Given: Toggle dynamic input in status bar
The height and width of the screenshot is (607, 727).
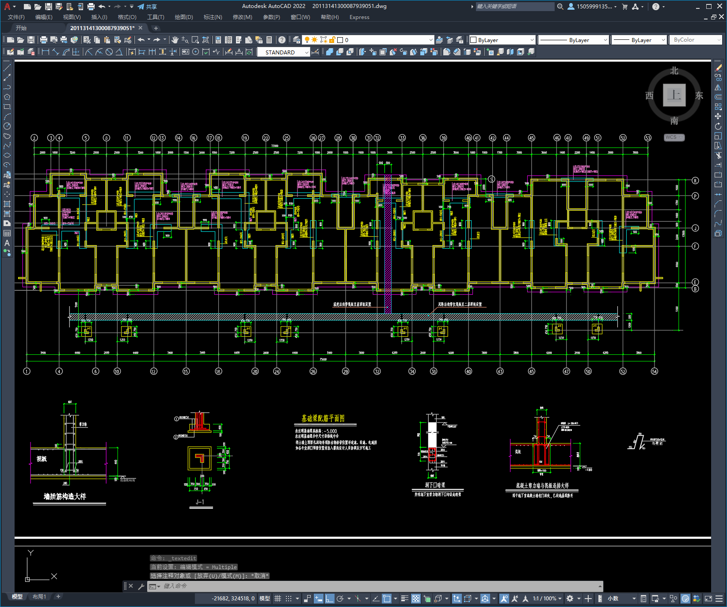Looking at the screenshot, I should 318,599.
